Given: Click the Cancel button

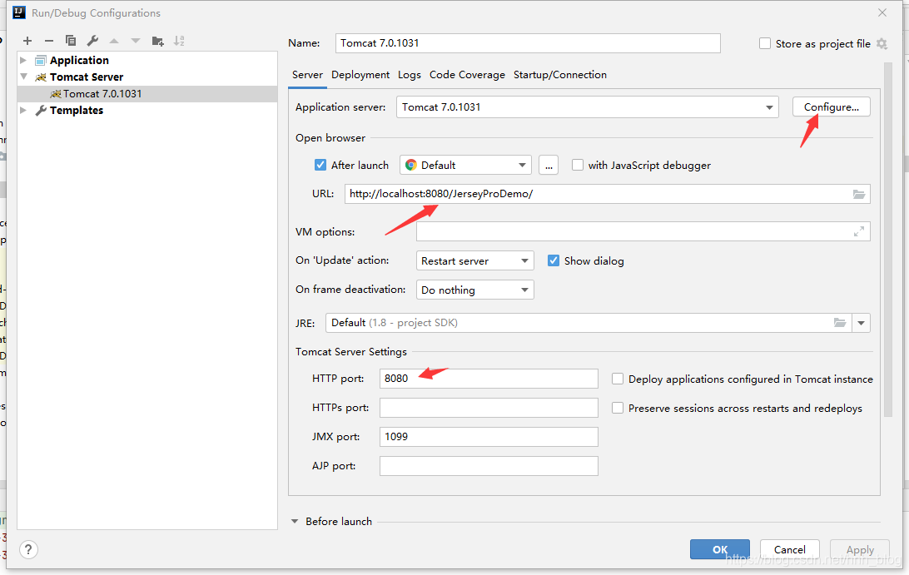Looking at the screenshot, I should pos(790,549).
